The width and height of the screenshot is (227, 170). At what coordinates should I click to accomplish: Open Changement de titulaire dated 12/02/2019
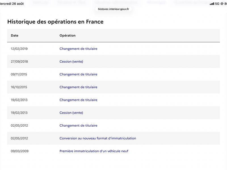click(78, 49)
